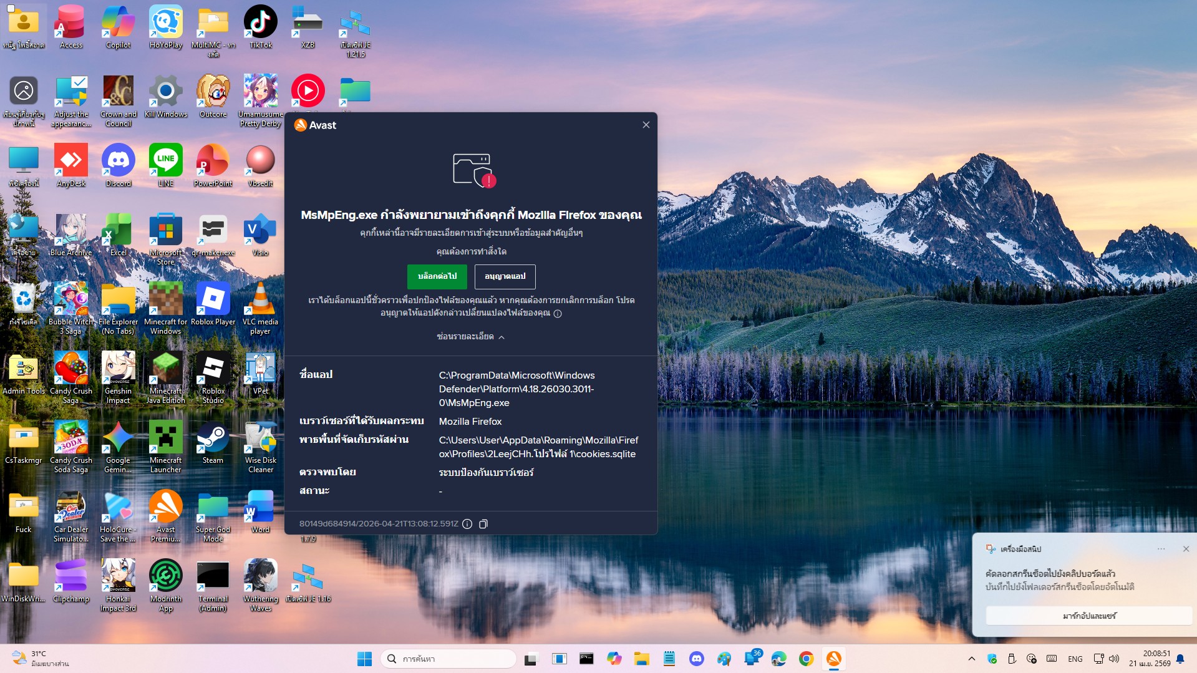Switch the ENG input language indicator

click(x=1075, y=659)
